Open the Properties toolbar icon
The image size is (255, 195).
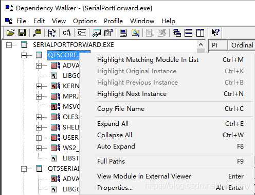click(x=108, y=32)
